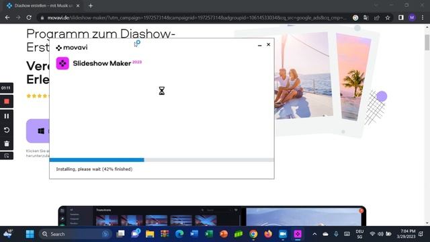
Task: Open the translate page icon
Action: [x=365, y=17]
